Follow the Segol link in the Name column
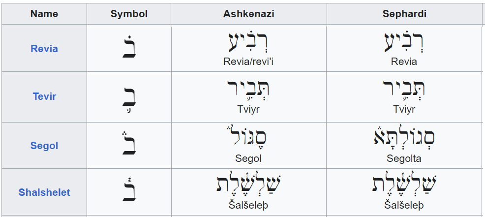The height and width of the screenshot is (217, 485). 44,146
